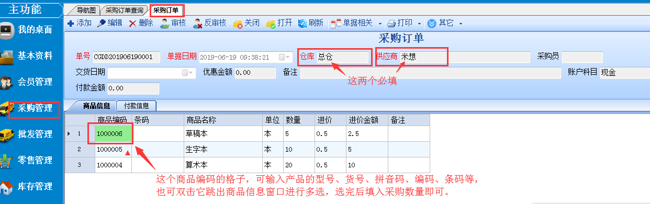Select the 采购订单 tab

(x=166, y=10)
